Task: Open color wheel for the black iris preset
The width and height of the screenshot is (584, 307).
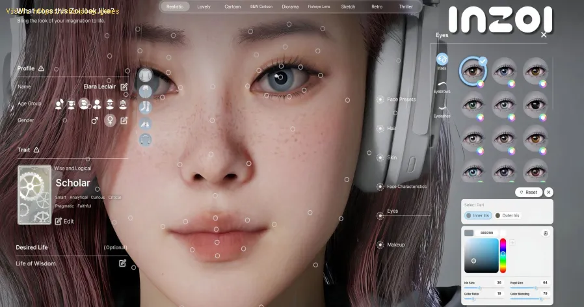Action: click(543, 118)
